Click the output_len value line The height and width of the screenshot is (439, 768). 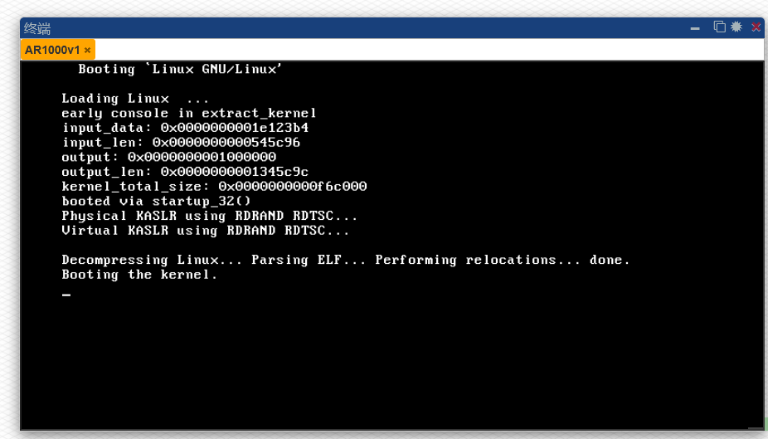pos(185,172)
